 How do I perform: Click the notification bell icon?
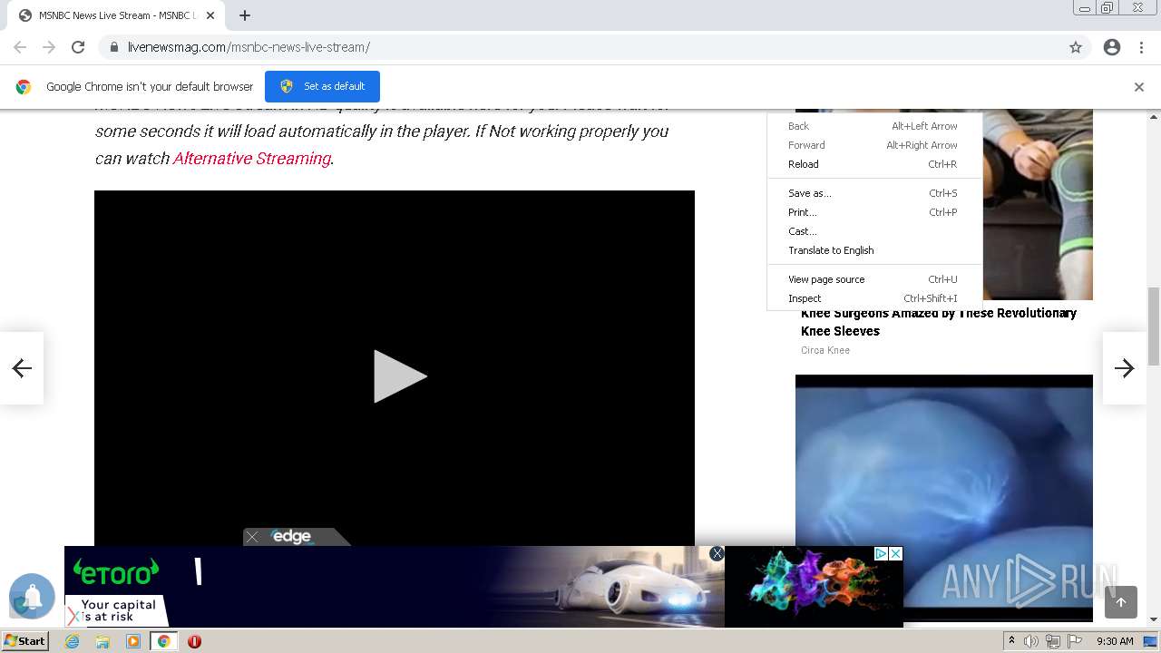tap(33, 597)
